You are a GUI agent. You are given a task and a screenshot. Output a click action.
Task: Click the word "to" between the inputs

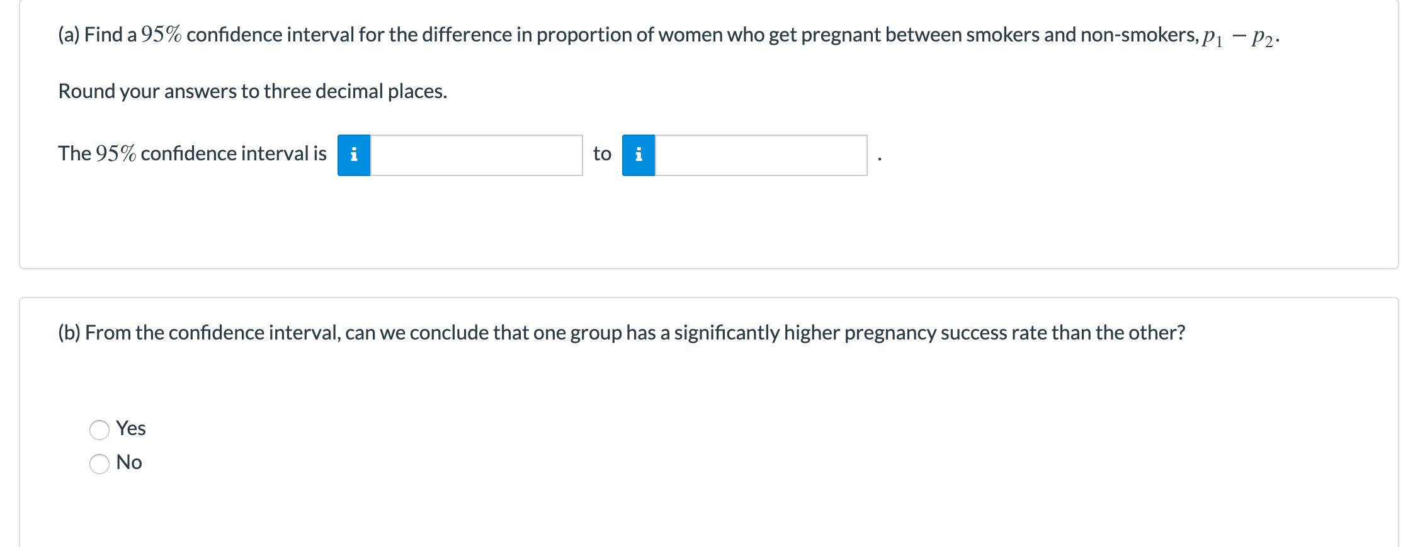602,154
